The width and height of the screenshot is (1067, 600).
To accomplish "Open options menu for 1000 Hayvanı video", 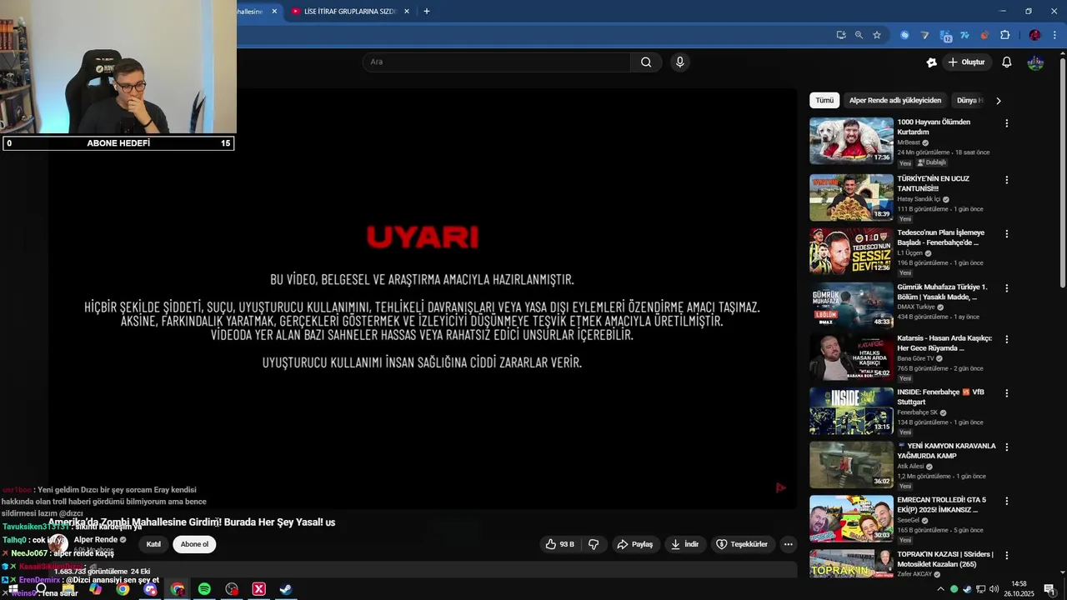I will pyautogui.click(x=1006, y=123).
